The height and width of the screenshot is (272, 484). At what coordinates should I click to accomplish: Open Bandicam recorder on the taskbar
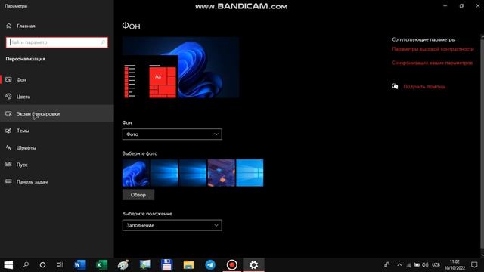(x=232, y=265)
